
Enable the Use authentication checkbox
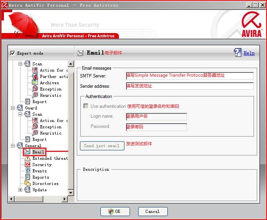tap(86, 106)
